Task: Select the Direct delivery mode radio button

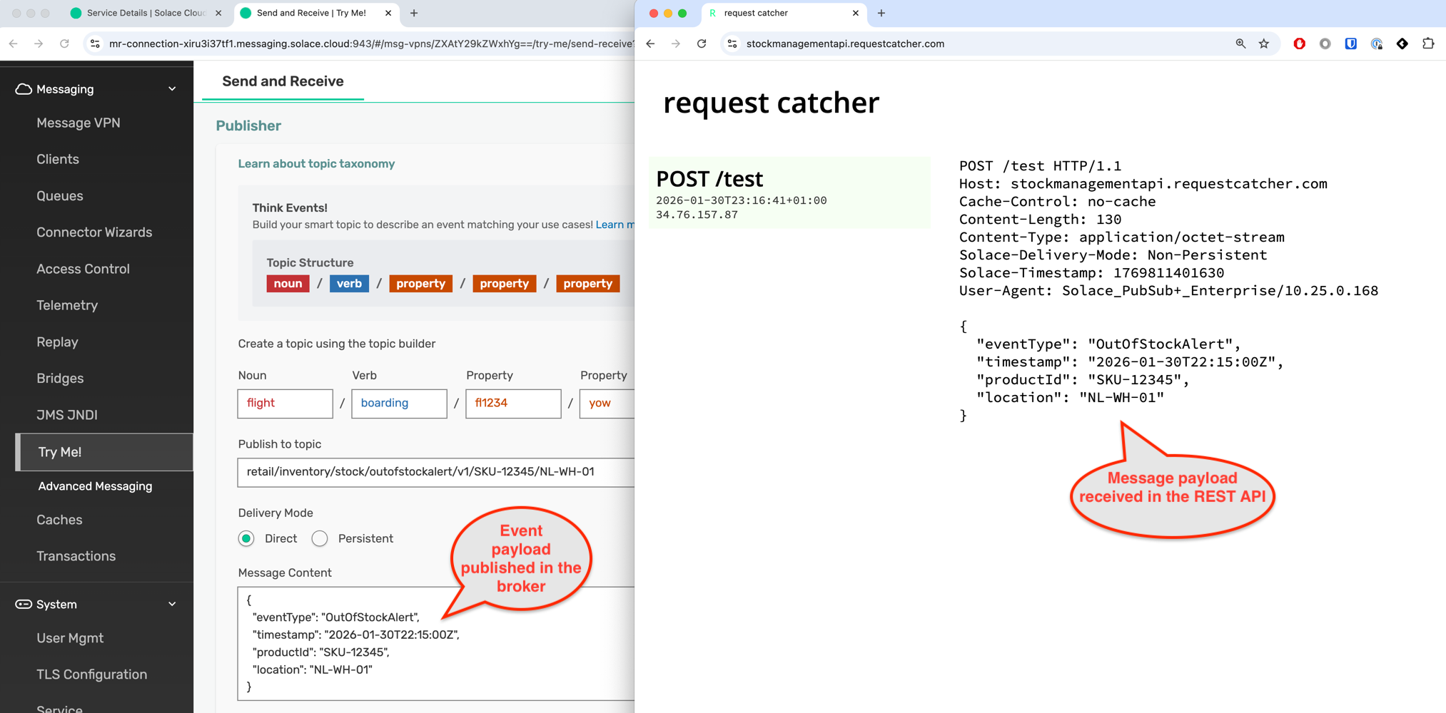Action: pyautogui.click(x=246, y=538)
